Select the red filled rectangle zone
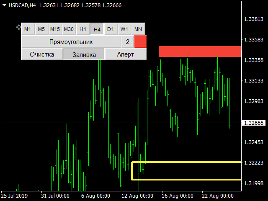This screenshot has width=268, height=201. pyautogui.click(x=200, y=52)
